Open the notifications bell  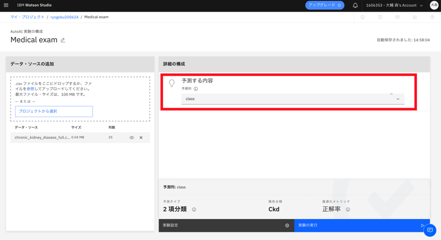click(355, 6)
